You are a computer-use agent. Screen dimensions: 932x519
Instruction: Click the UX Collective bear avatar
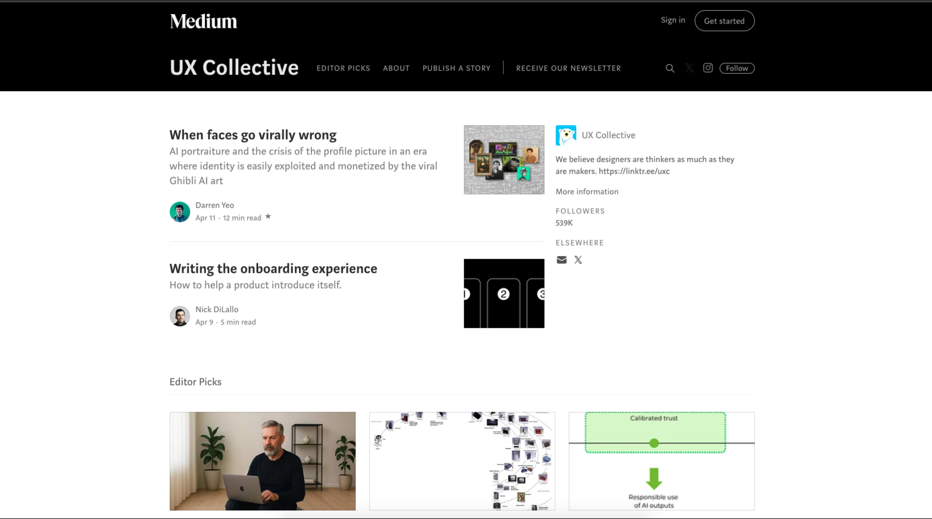click(x=566, y=135)
